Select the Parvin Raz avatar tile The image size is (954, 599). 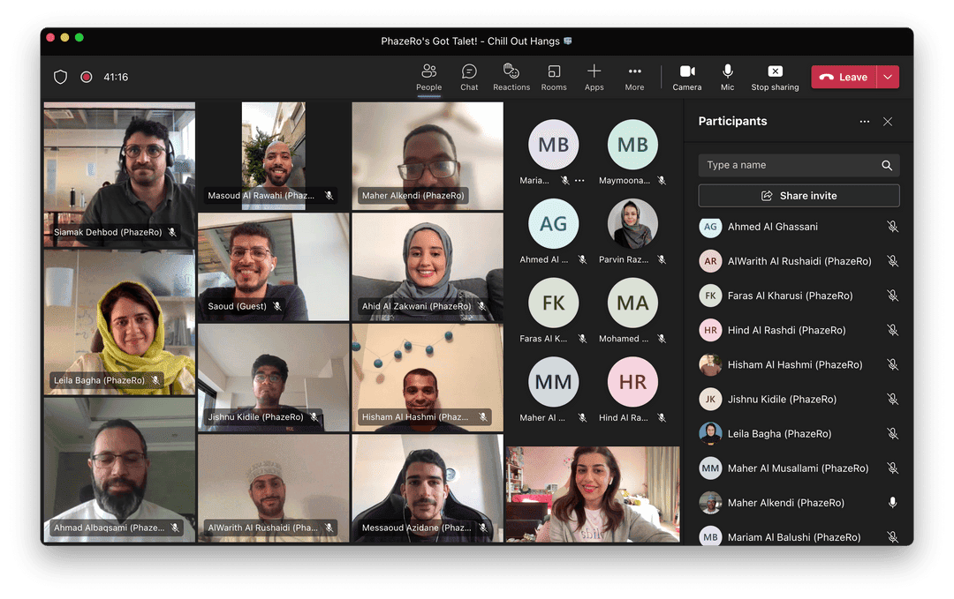tap(632, 223)
